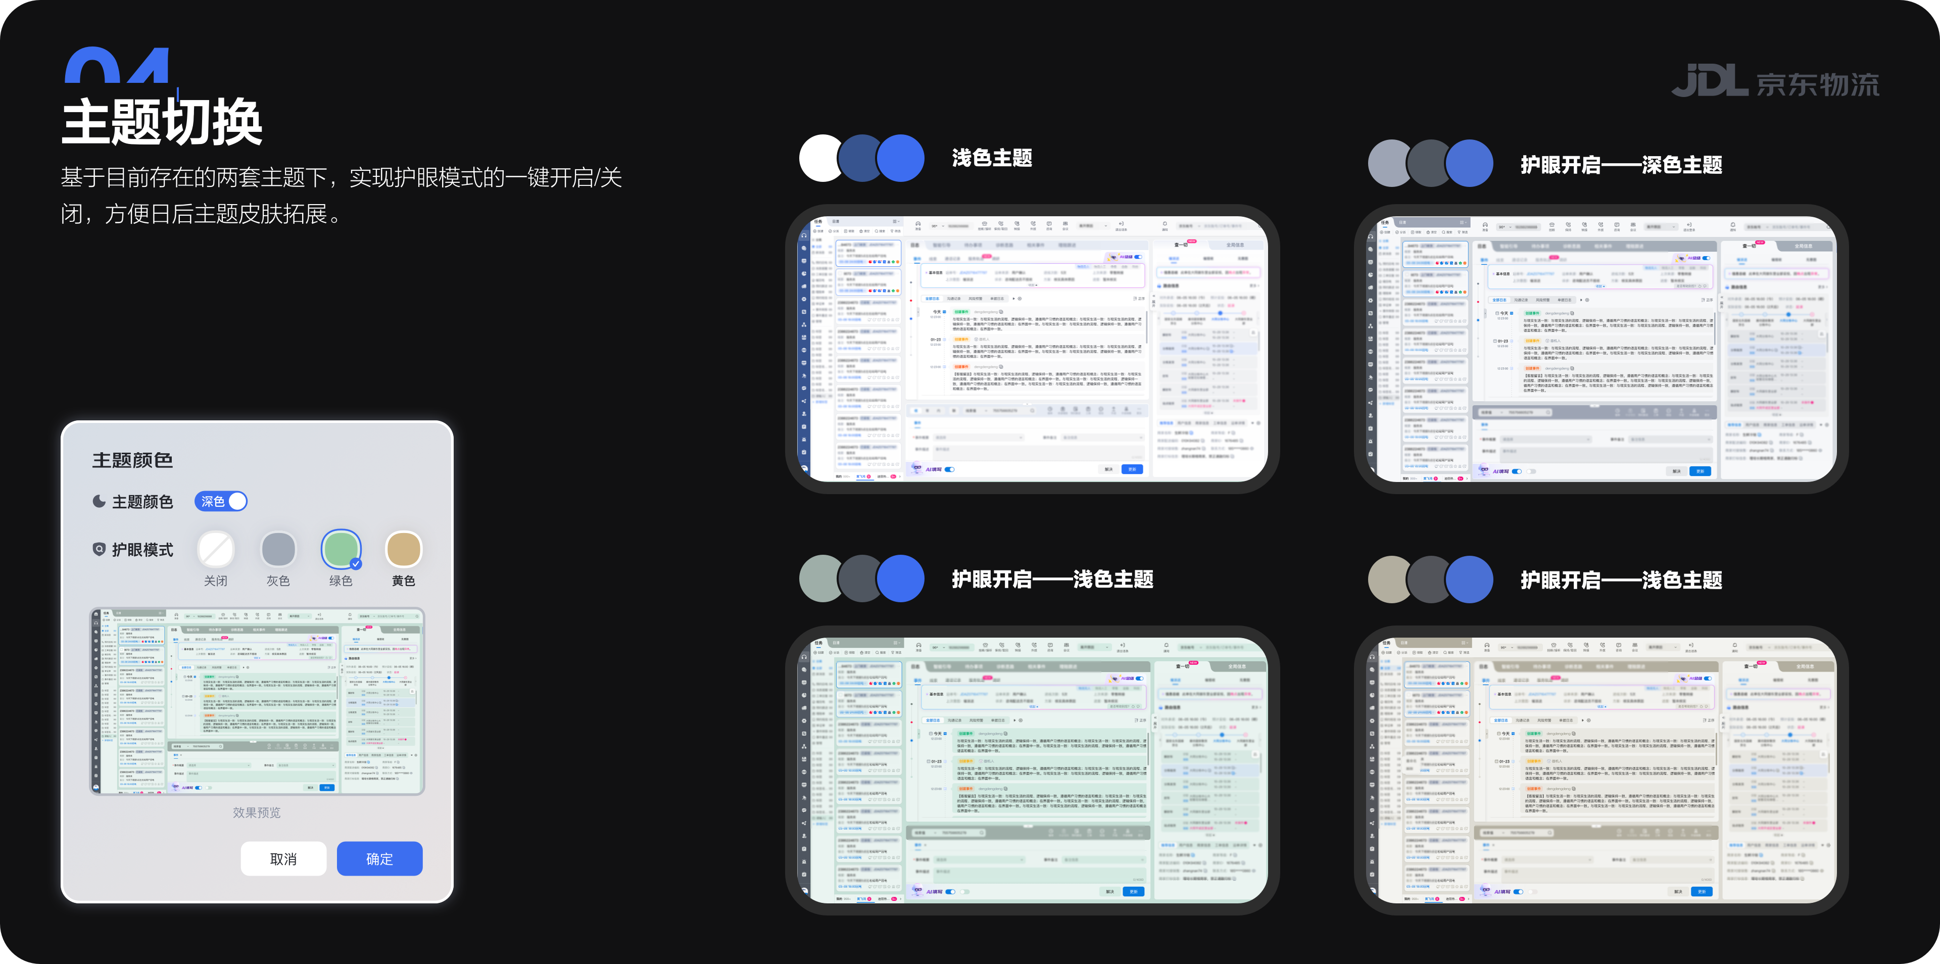Click the shield icon beside 护眼模式

[99, 549]
